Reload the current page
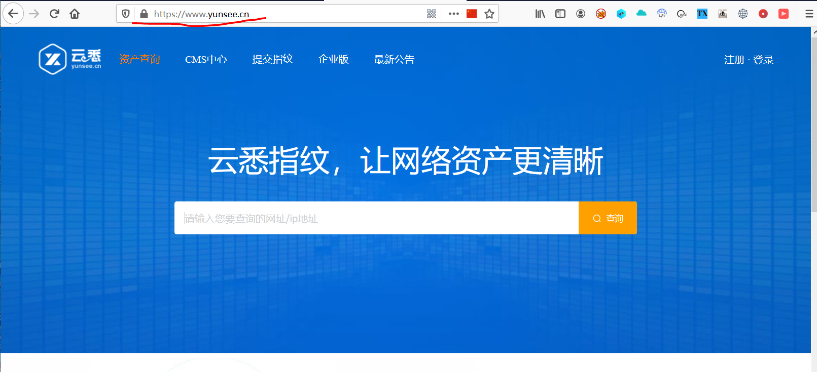817x372 pixels. pos(54,14)
